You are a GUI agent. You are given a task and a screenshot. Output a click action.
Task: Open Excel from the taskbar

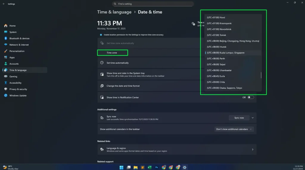point(150,168)
